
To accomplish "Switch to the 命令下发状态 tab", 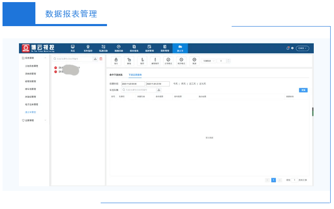I will [x=116, y=75].
